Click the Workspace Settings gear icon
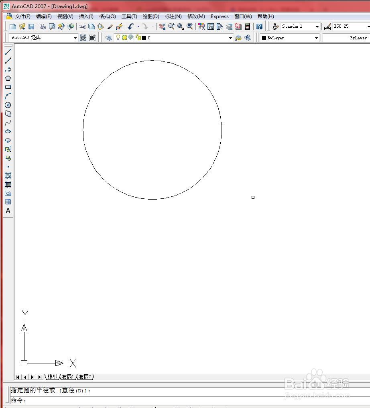370x408 pixels. click(x=83, y=38)
